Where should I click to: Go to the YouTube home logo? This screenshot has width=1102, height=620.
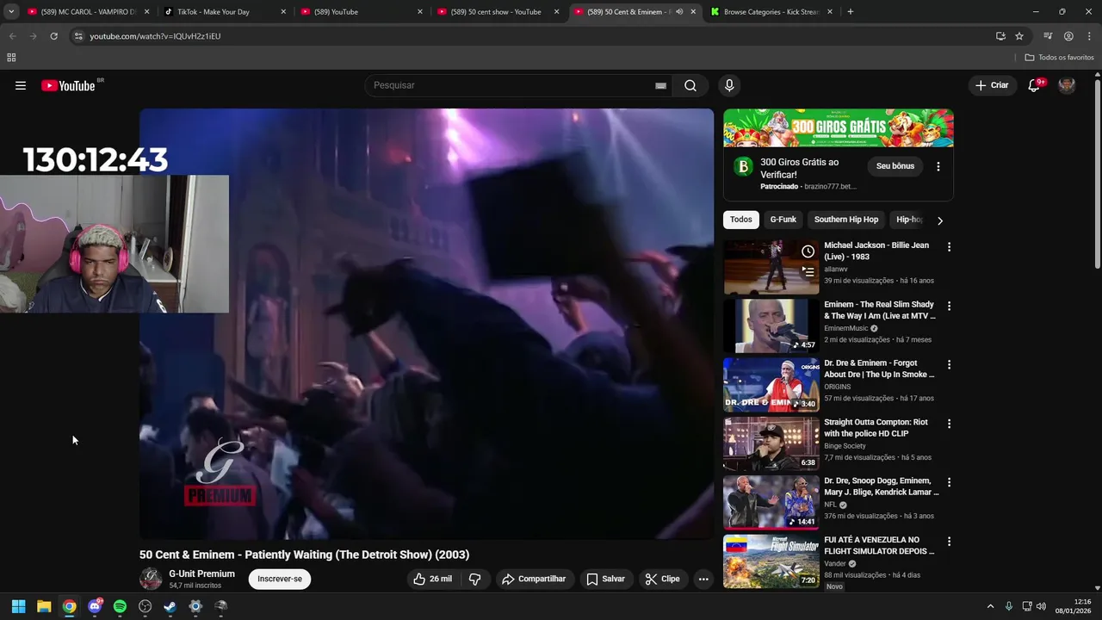pos(68,85)
